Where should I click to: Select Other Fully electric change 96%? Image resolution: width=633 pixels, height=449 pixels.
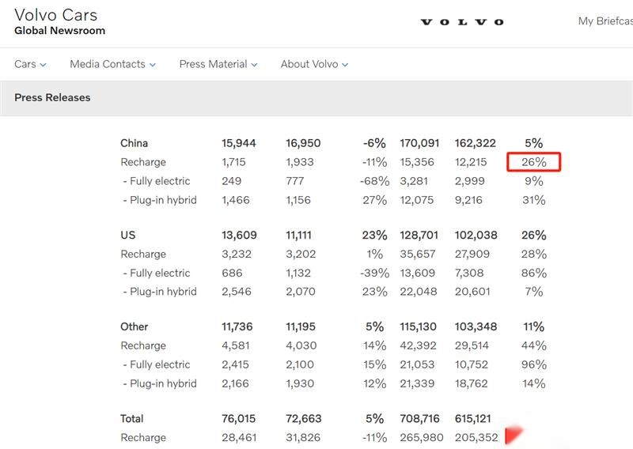pyautogui.click(x=533, y=364)
